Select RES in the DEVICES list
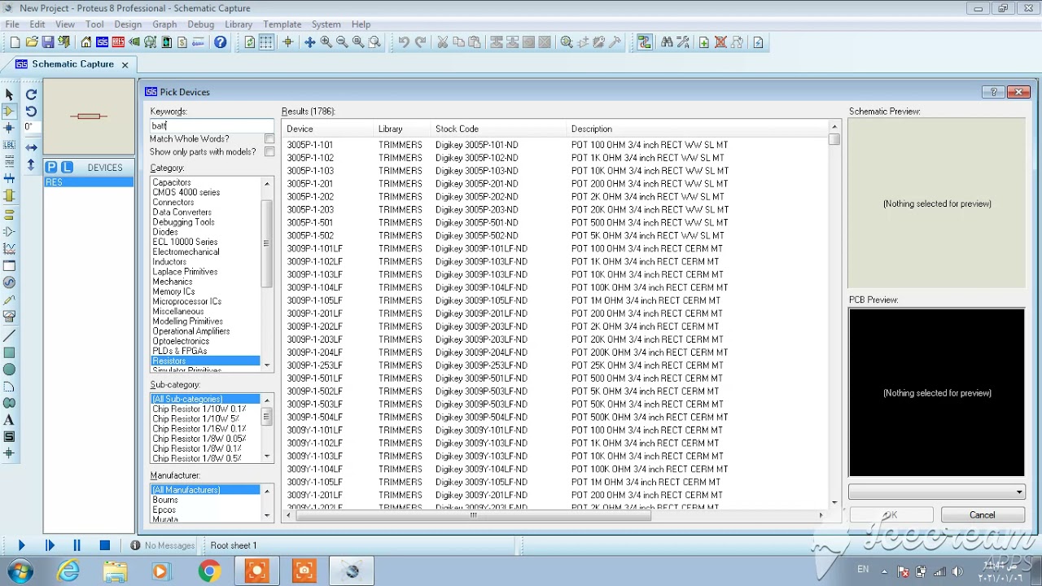The height and width of the screenshot is (586, 1042). [89, 182]
